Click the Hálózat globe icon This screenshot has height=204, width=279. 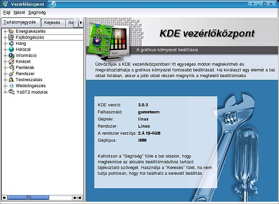[x=11, y=49]
